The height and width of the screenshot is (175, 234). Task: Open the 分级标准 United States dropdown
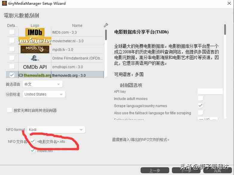(44, 94)
